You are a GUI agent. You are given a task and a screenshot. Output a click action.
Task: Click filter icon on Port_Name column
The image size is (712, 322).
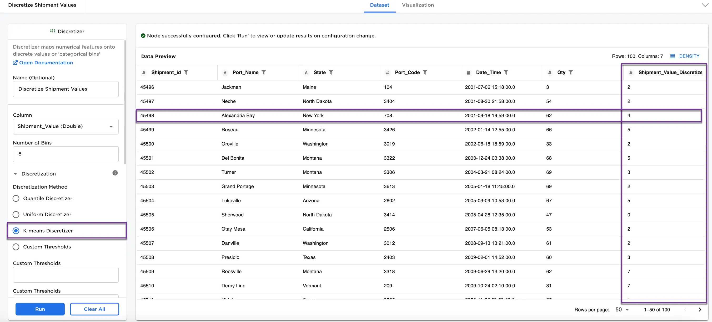(x=264, y=72)
